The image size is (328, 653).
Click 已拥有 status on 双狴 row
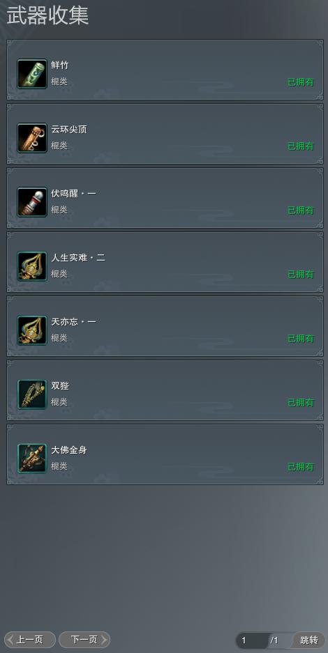click(x=301, y=403)
